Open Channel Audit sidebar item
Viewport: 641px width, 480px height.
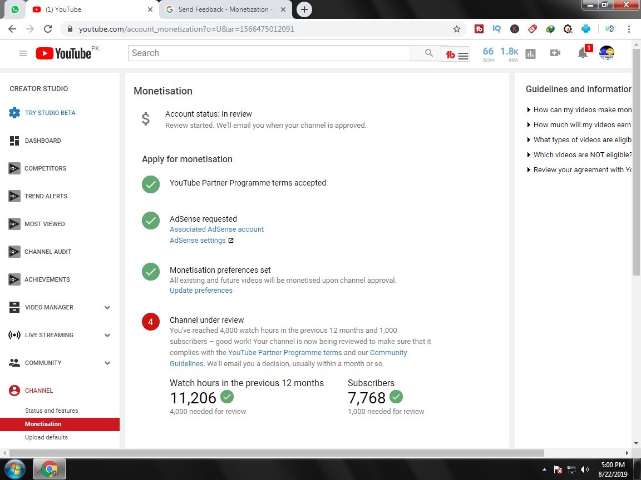[40, 252]
